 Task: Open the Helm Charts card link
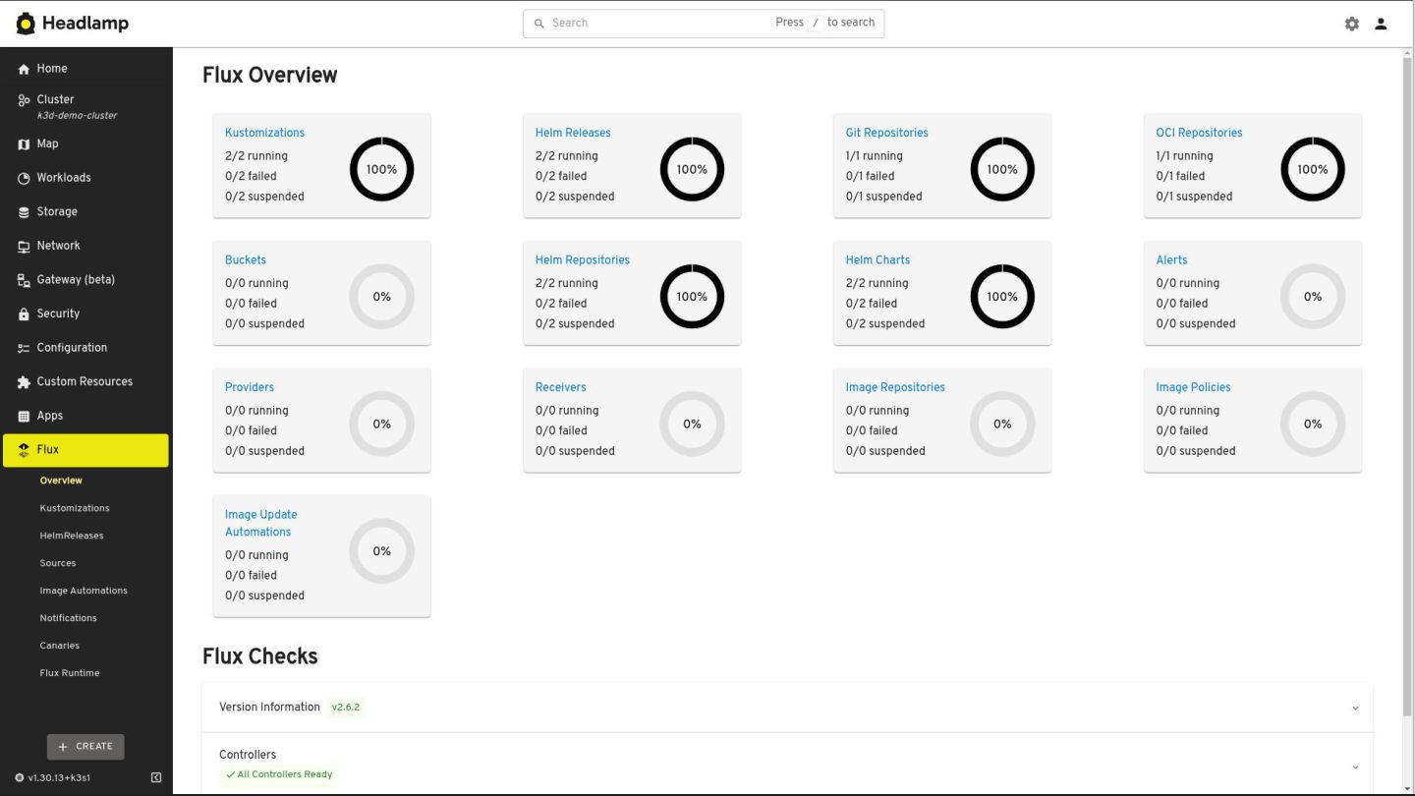(877, 260)
